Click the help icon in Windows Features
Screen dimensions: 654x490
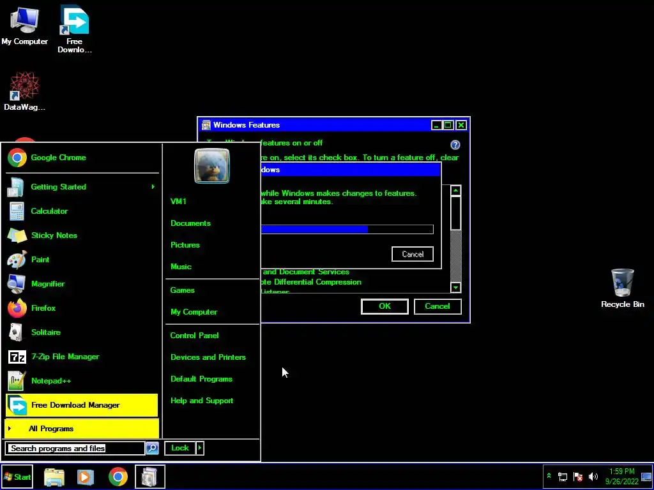click(455, 145)
